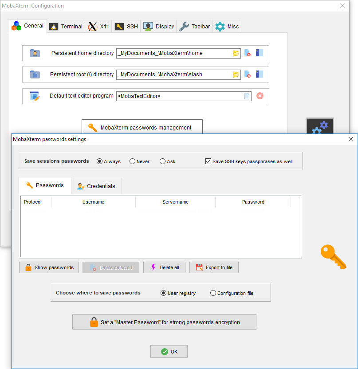This screenshot has height=369, width=358.
Task: Choose Configuration file for saving passwords
Action: click(232, 293)
